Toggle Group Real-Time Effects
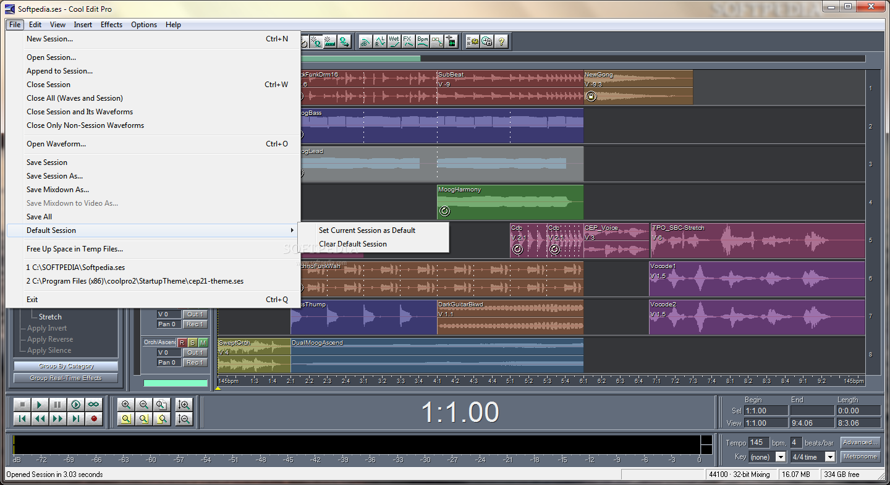Screen dimensions: 890x485 point(66,378)
